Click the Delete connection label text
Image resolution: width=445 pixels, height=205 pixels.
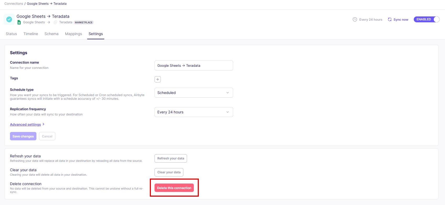tap(26, 184)
